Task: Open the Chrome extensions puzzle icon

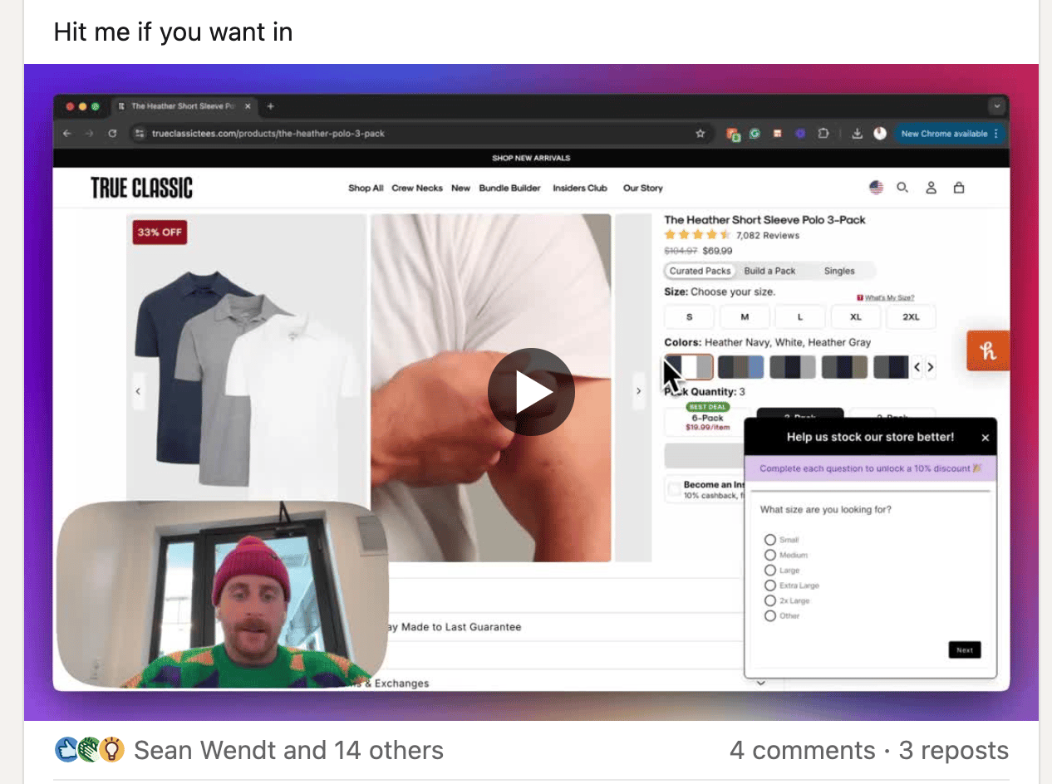Action: [x=823, y=133]
